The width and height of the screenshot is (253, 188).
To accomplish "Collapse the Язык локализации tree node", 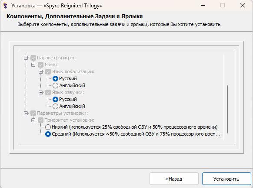I will click(x=41, y=72).
